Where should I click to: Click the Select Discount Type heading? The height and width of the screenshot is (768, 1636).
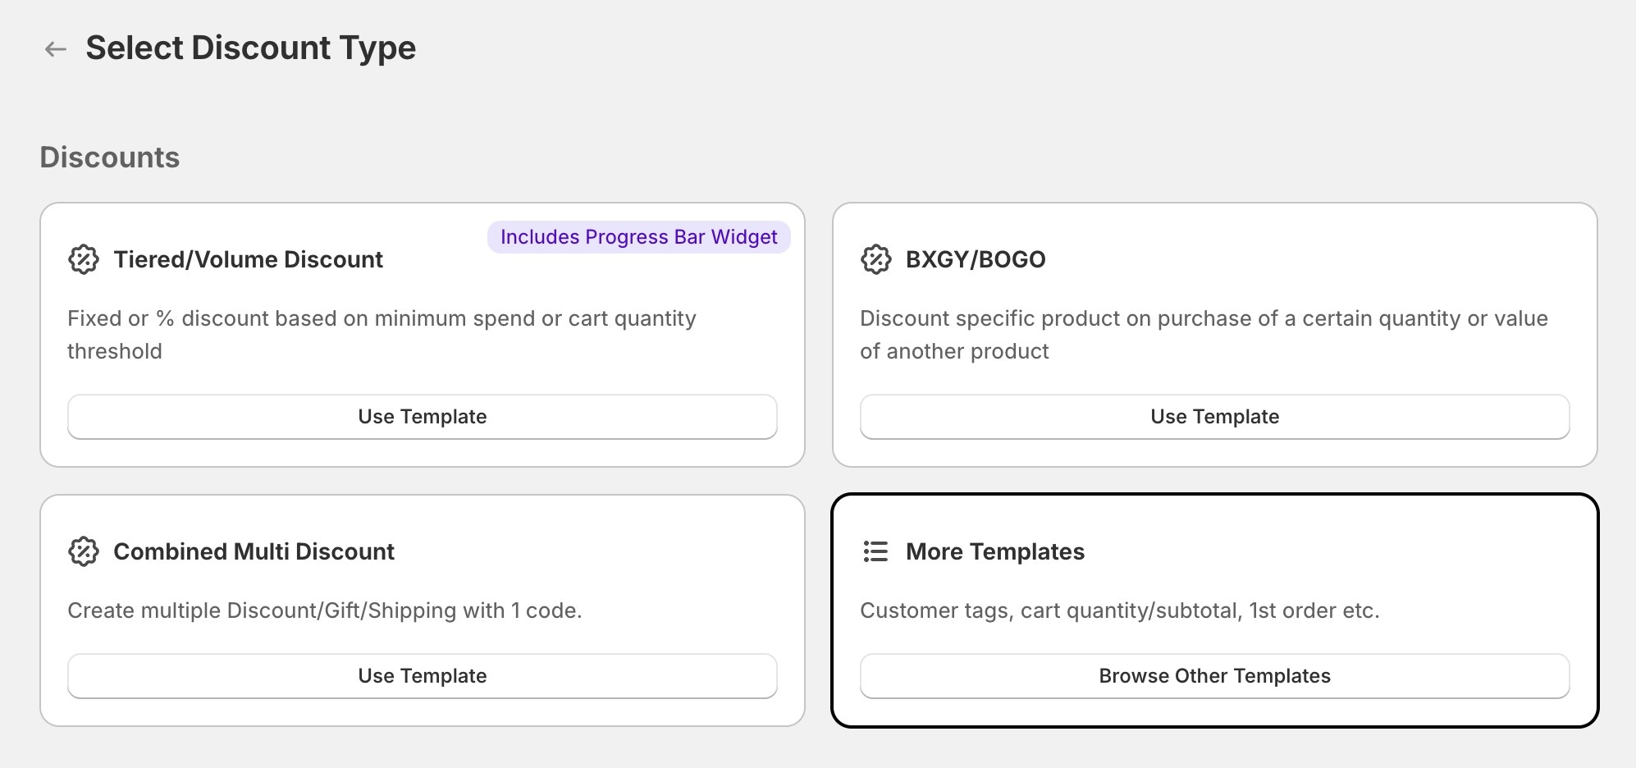click(x=252, y=48)
